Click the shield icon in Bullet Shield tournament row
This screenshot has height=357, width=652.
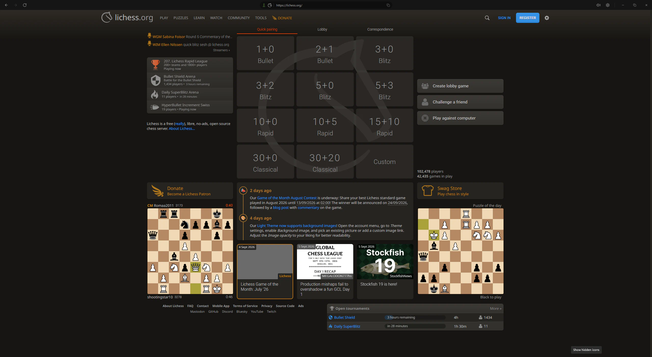tap(331, 317)
